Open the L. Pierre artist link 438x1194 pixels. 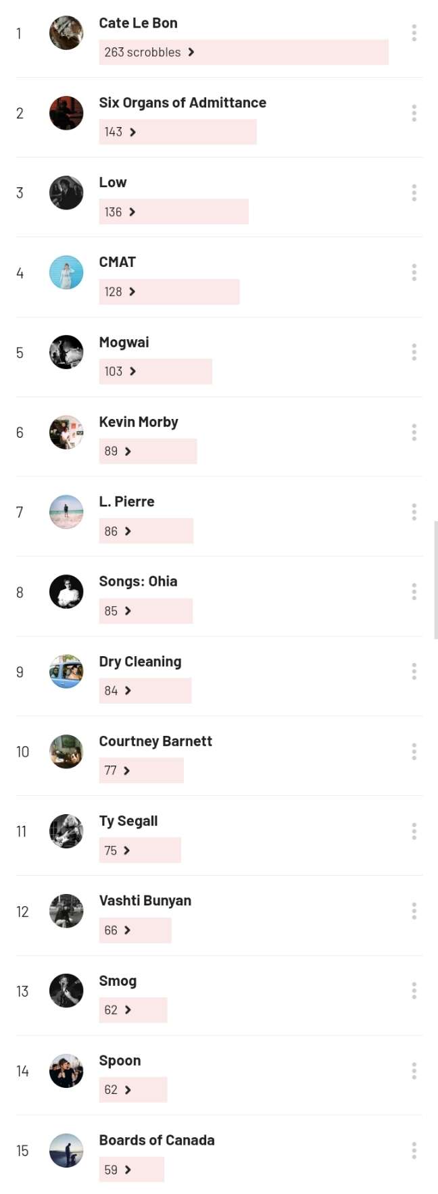126,501
